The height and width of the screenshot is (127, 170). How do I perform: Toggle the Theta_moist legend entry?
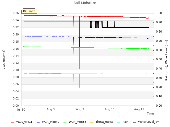101,122
